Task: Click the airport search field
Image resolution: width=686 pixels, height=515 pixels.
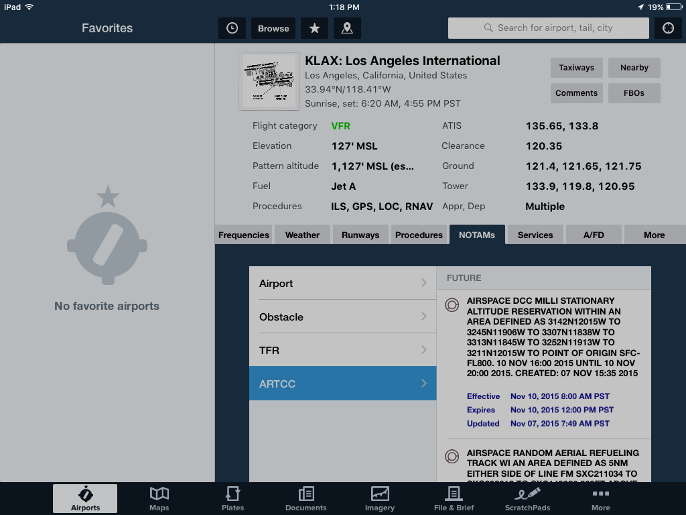Action: click(548, 28)
